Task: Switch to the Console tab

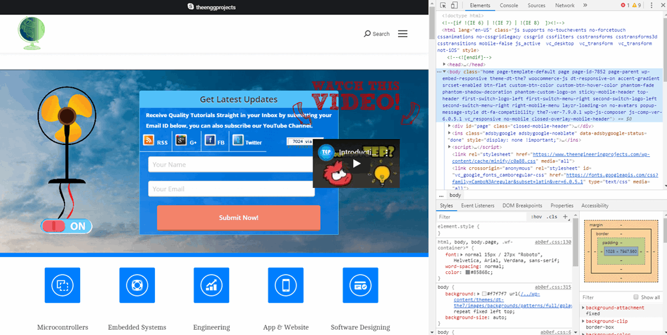Action: pyautogui.click(x=509, y=5)
